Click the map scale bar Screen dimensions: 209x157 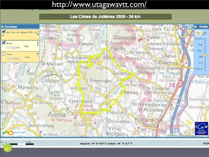[x=17, y=143]
